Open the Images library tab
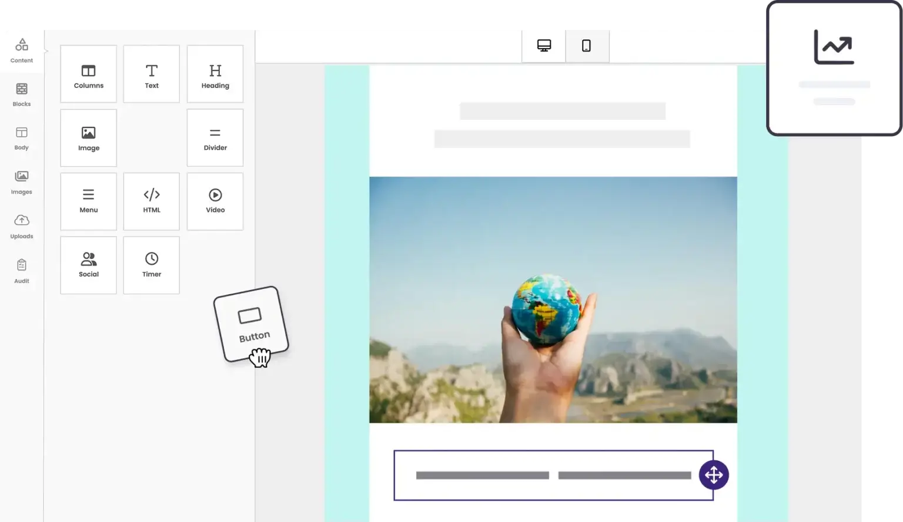The image size is (903, 522). click(x=22, y=182)
